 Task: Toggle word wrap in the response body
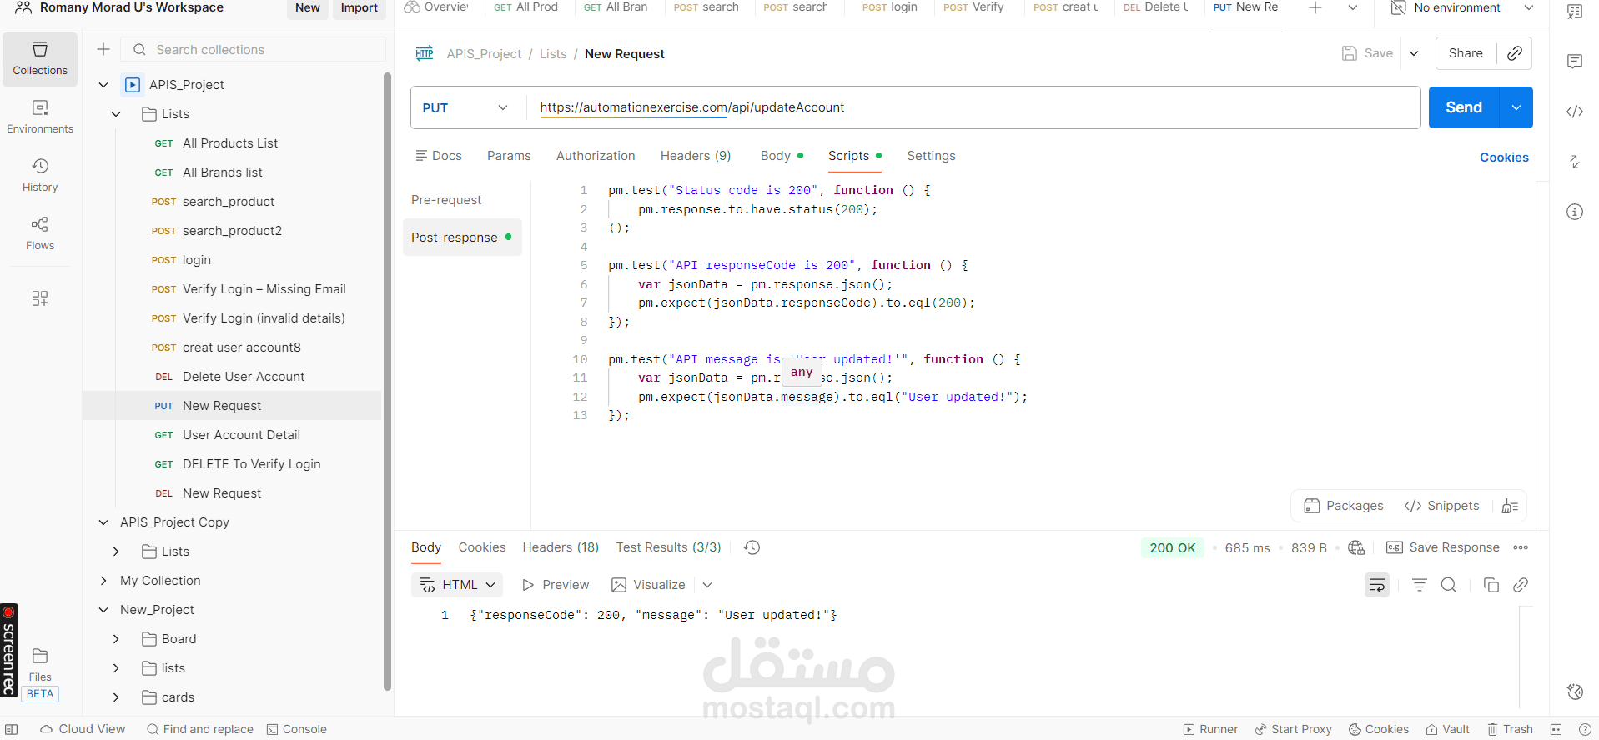coord(1377,585)
